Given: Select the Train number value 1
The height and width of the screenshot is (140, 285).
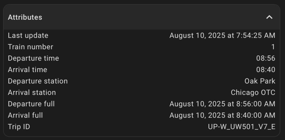Looking at the screenshot, I should (x=273, y=47).
